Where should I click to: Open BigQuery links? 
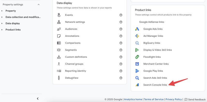click(x=152, y=43)
